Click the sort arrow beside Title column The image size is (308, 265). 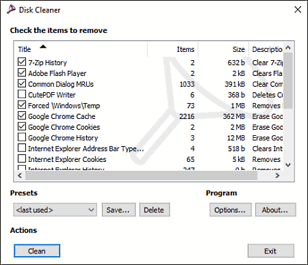[43, 47]
